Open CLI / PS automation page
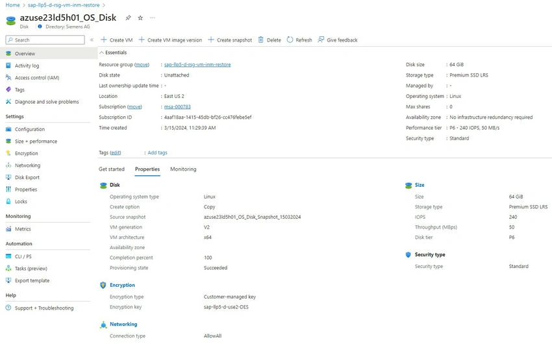The height and width of the screenshot is (344, 552). point(23,256)
